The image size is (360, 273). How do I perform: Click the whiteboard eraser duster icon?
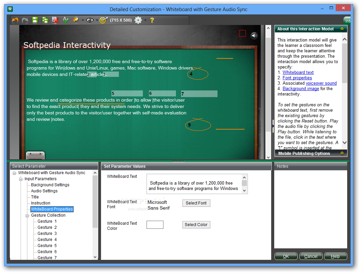35,155
